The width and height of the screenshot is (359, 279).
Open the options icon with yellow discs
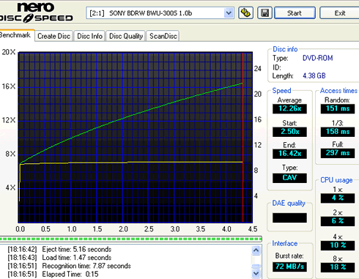click(x=245, y=13)
